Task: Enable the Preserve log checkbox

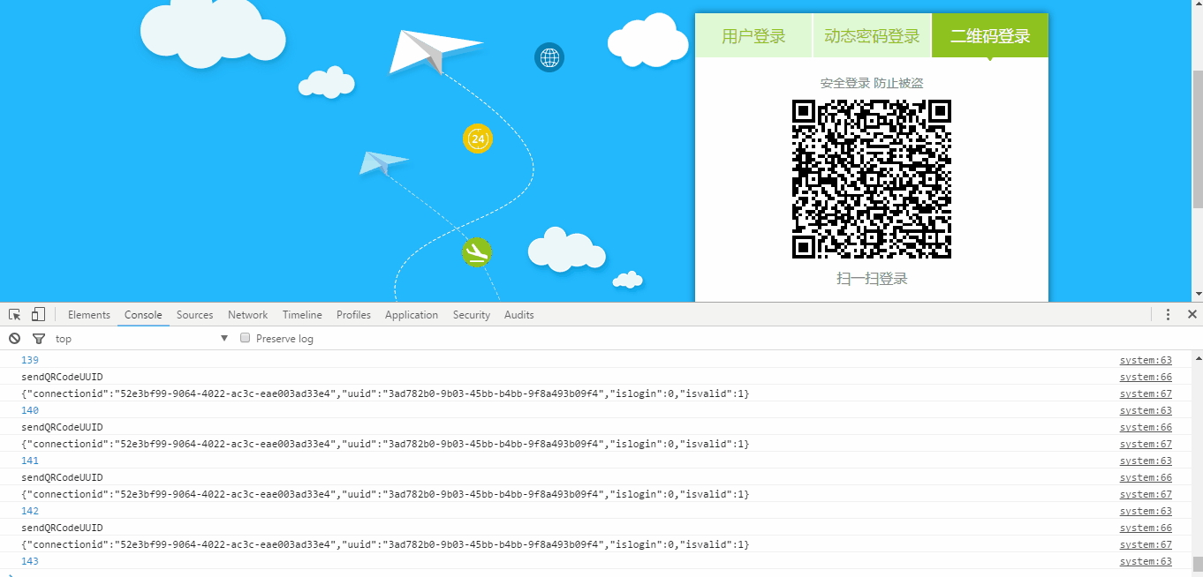Action: coord(246,339)
